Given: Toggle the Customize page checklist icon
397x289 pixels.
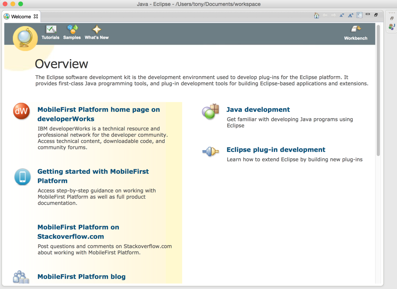Looking at the screenshot, I should [x=359, y=15].
